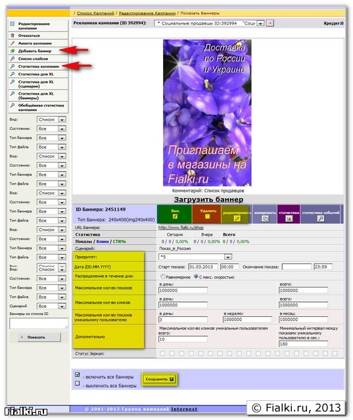Click the text 'ID Баннера: 2451149'
This screenshot has height=420, width=353.
(101, 209)
